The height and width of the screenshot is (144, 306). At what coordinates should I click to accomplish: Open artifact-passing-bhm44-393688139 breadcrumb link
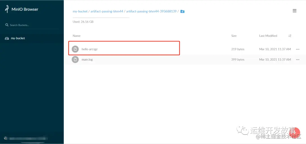point(151,11)
